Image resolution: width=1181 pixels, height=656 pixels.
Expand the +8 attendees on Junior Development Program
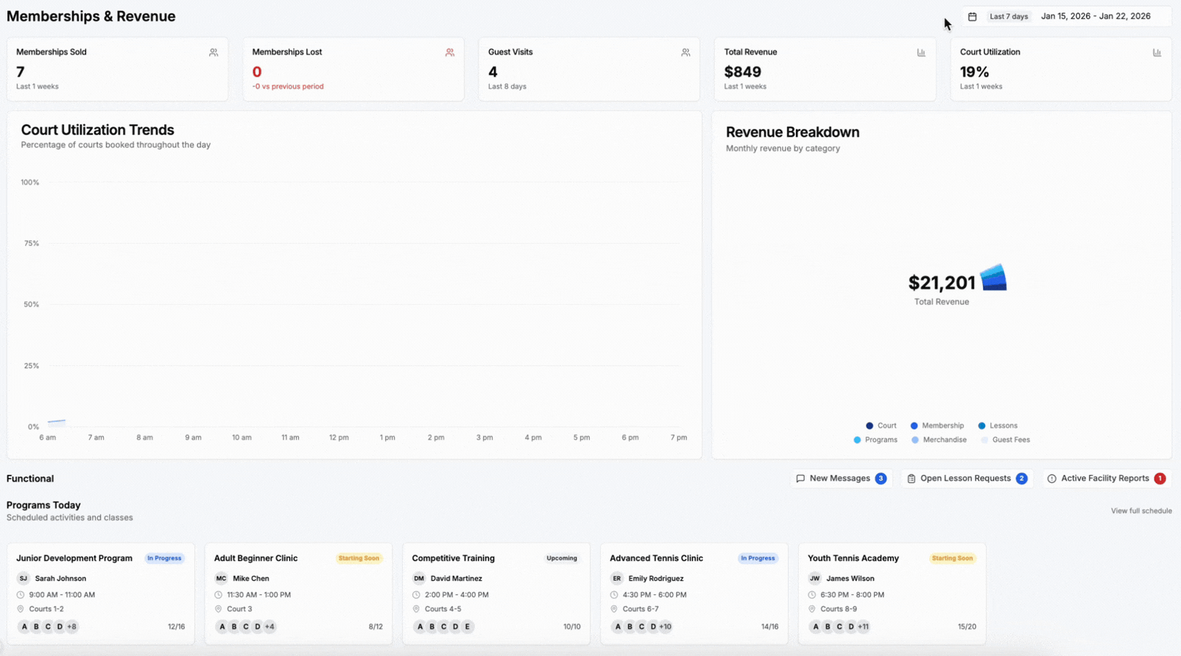pyautogui.click(x=71, y=627)
